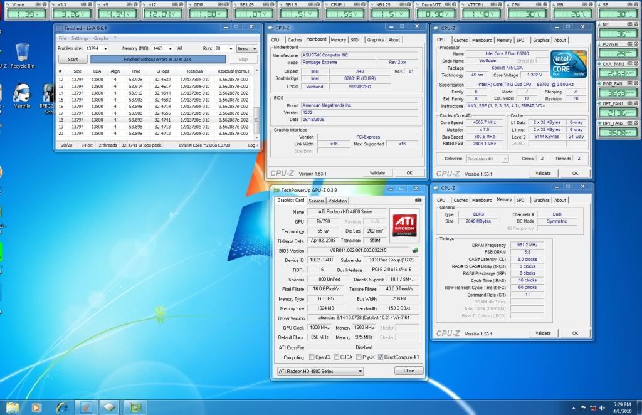Open the LinX Settings menu

[x=80, y=38]
